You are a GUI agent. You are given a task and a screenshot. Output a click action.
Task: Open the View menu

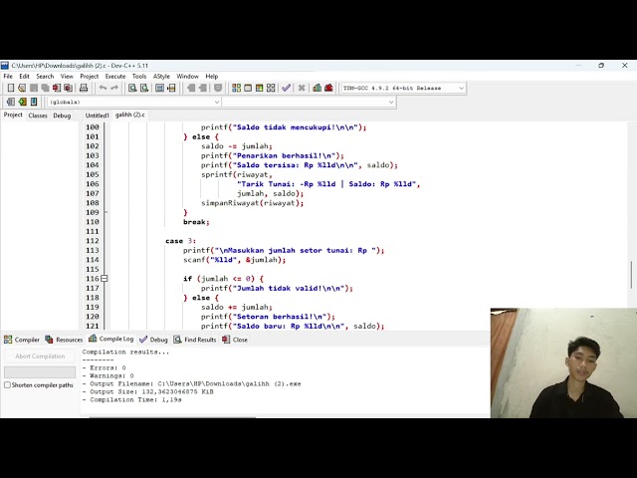coord(67,76)
